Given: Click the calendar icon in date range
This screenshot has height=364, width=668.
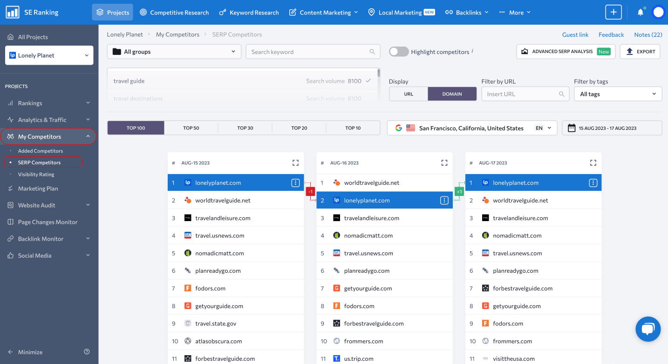Looking at the screenshot, I should 572,128.
